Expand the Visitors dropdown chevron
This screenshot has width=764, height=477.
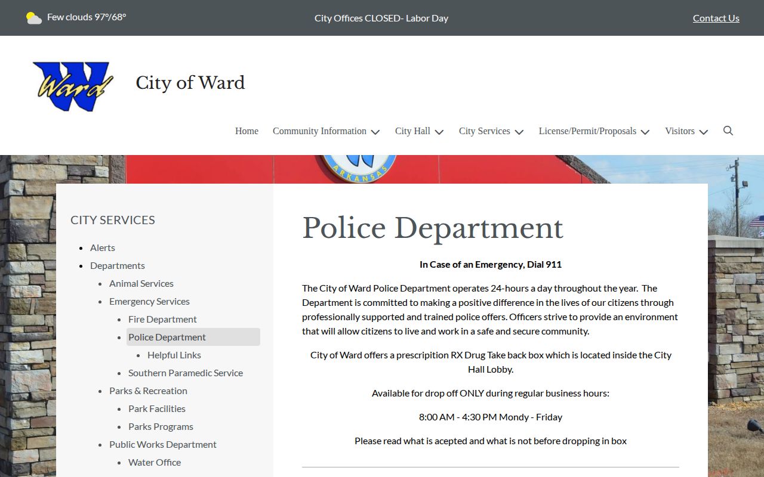(703, 132)
